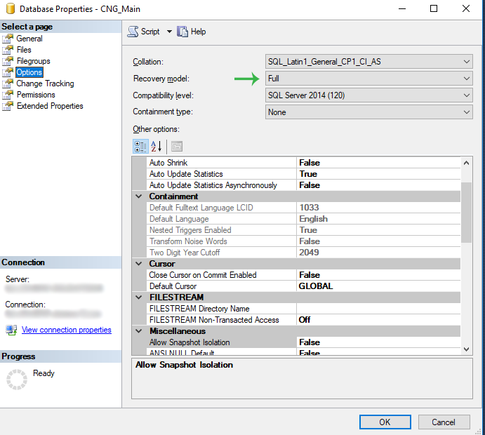Select the Two Digit Year Cutoff row
The image size is (485, 435).
pos(303,253)
